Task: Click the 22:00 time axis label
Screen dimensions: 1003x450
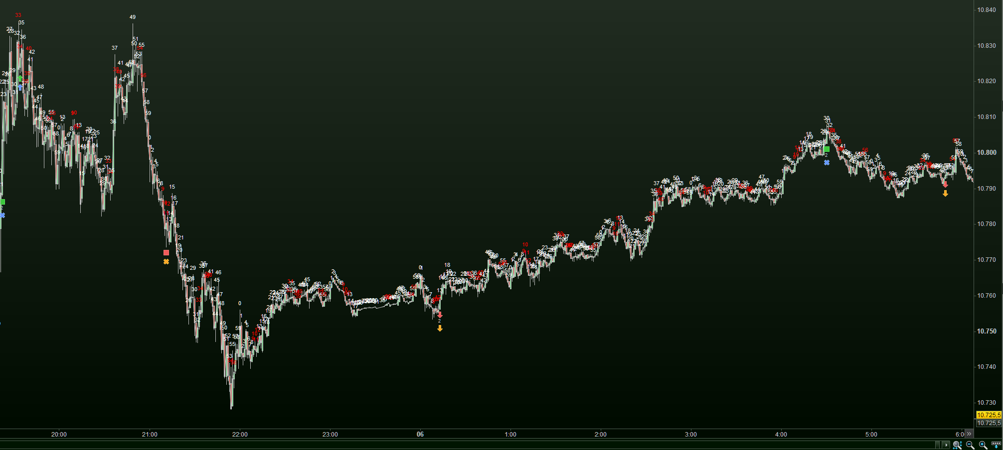Action: point(240,435)
